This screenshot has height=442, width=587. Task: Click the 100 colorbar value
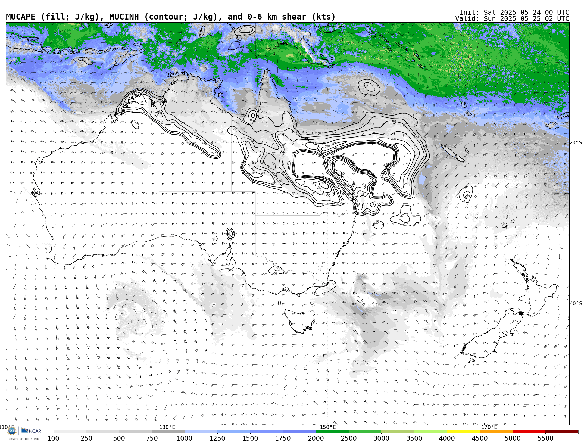pyautogui.click(x=54, y=438)
